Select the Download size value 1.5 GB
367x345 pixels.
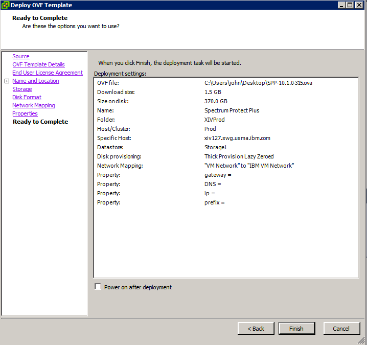[213, 92]
